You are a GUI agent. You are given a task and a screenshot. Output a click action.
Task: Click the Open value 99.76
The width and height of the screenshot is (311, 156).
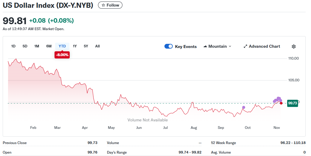click(92, 152)
